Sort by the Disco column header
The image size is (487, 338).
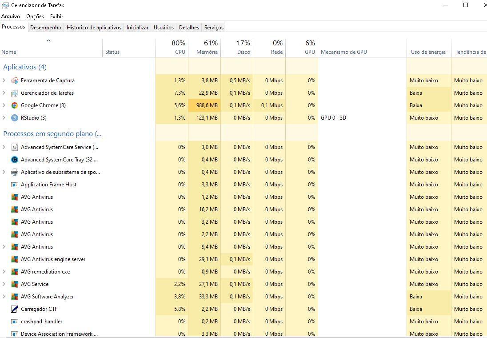[x=237, y=48]
